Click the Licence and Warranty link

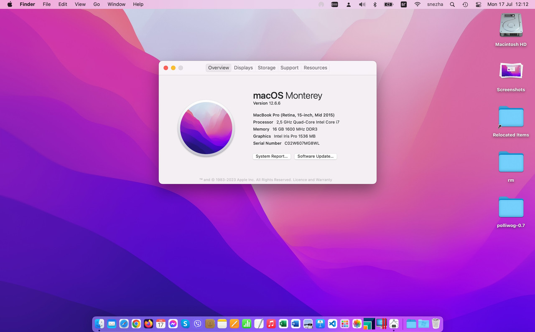[313, 180]
